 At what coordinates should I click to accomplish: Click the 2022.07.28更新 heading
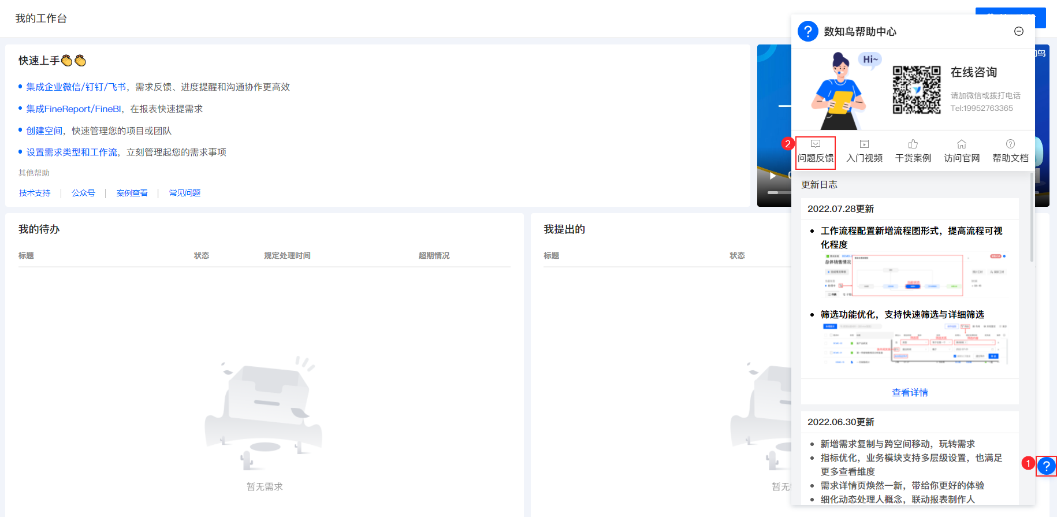[x=840, y=209]
